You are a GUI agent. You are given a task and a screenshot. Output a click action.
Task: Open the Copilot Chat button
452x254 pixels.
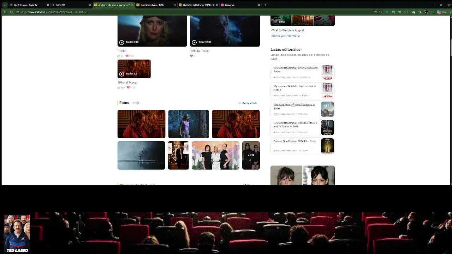[442, 12]
